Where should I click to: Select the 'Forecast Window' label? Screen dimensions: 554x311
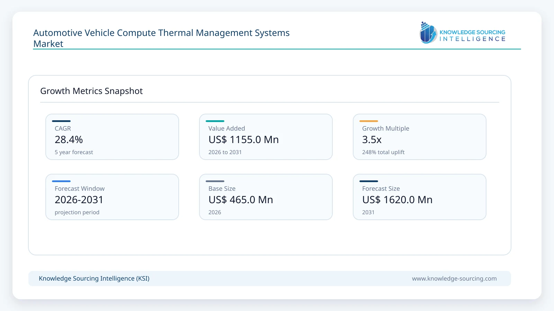click(x=80, y=189)
